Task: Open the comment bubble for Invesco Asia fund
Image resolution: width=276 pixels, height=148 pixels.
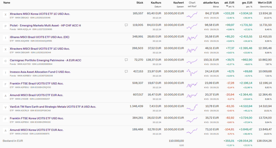Action: coord(126,71)
